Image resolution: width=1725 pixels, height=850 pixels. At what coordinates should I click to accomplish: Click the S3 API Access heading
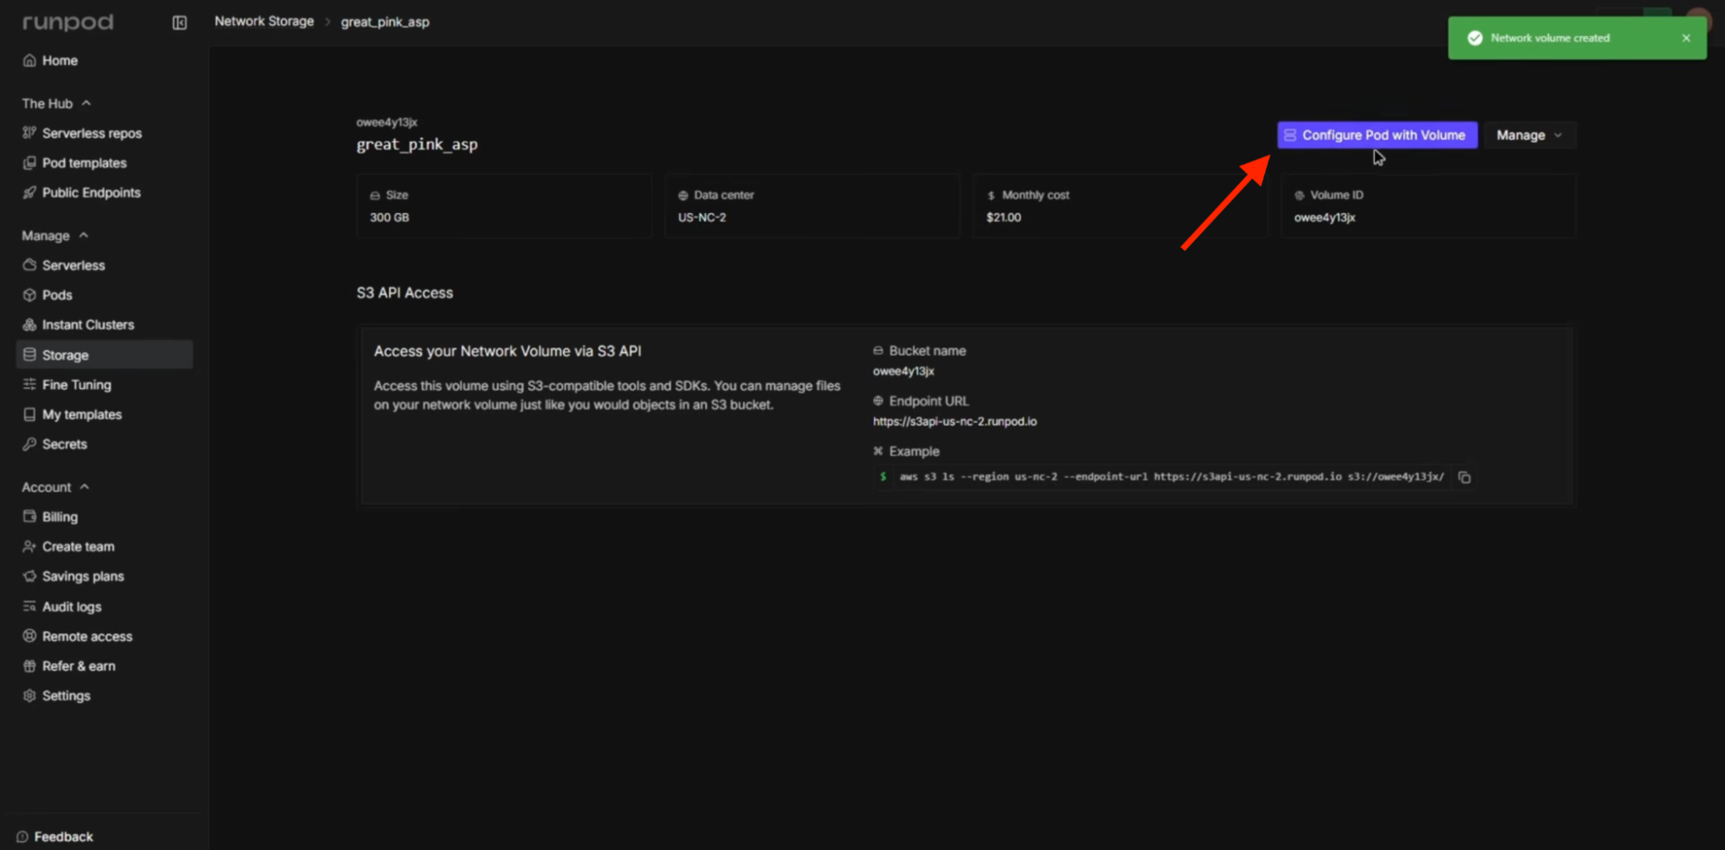click(405, 293)
